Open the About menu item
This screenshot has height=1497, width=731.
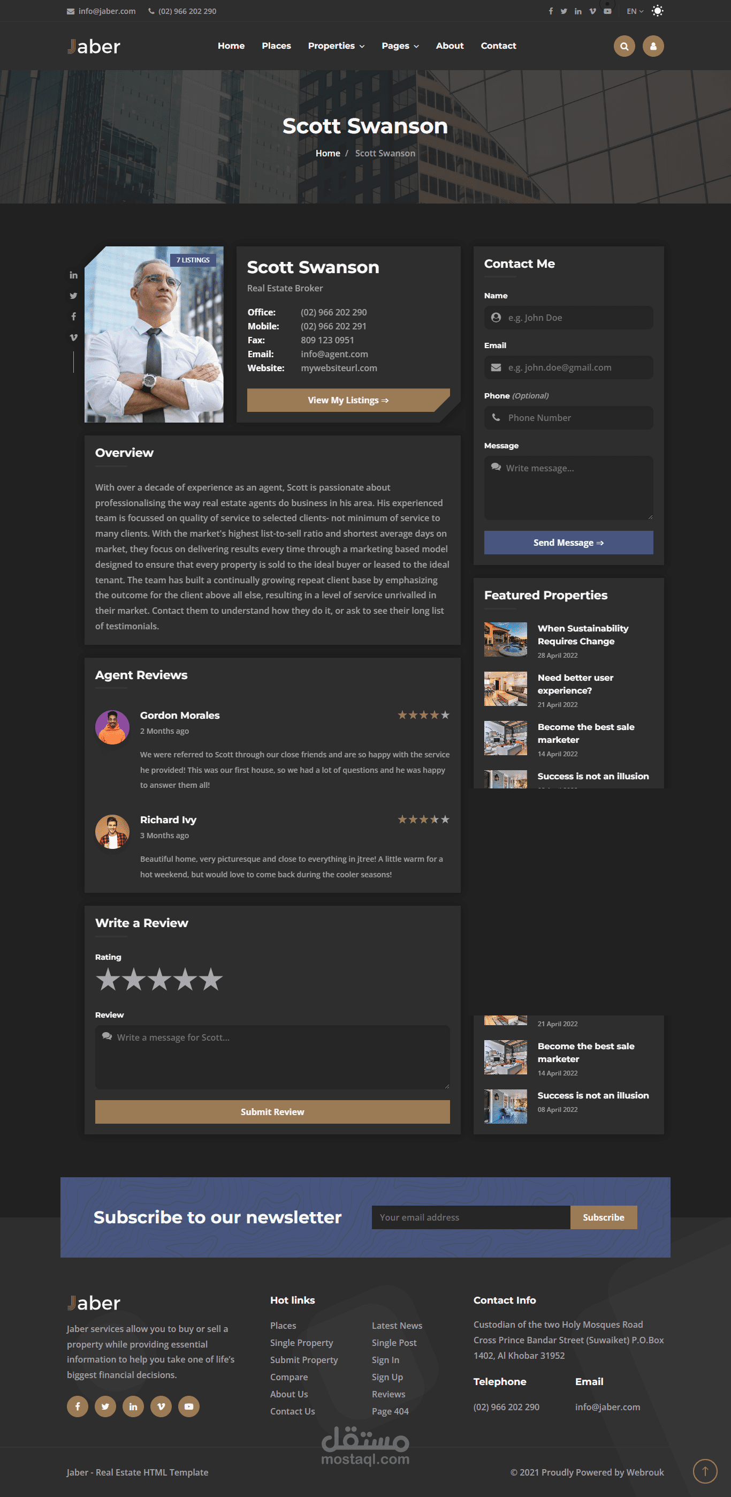pos(450,46)
